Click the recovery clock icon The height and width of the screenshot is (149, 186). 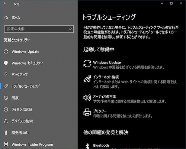pyautogui.click(x=6, y=98)
